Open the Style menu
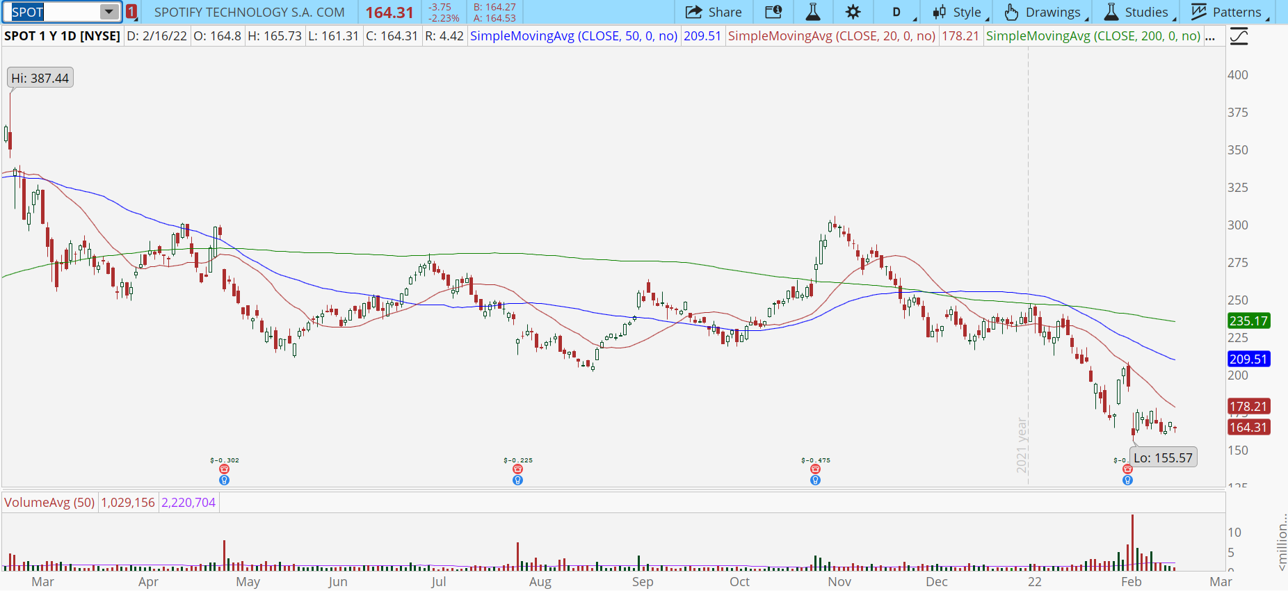 pyautogui.click(x=960, y=12)
